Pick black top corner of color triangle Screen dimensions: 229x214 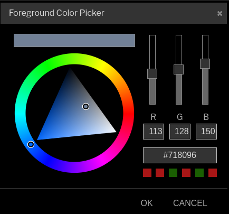[x=70, y=69]
